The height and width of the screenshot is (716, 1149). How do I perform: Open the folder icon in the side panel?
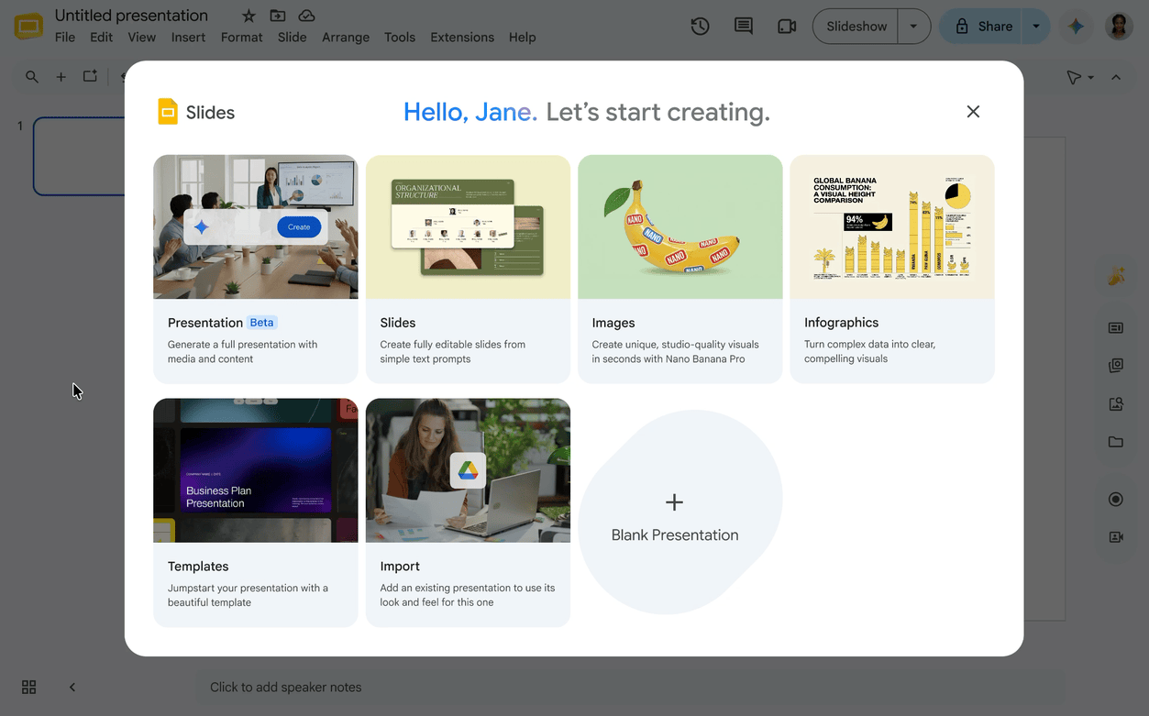[x=1116, y=442]
